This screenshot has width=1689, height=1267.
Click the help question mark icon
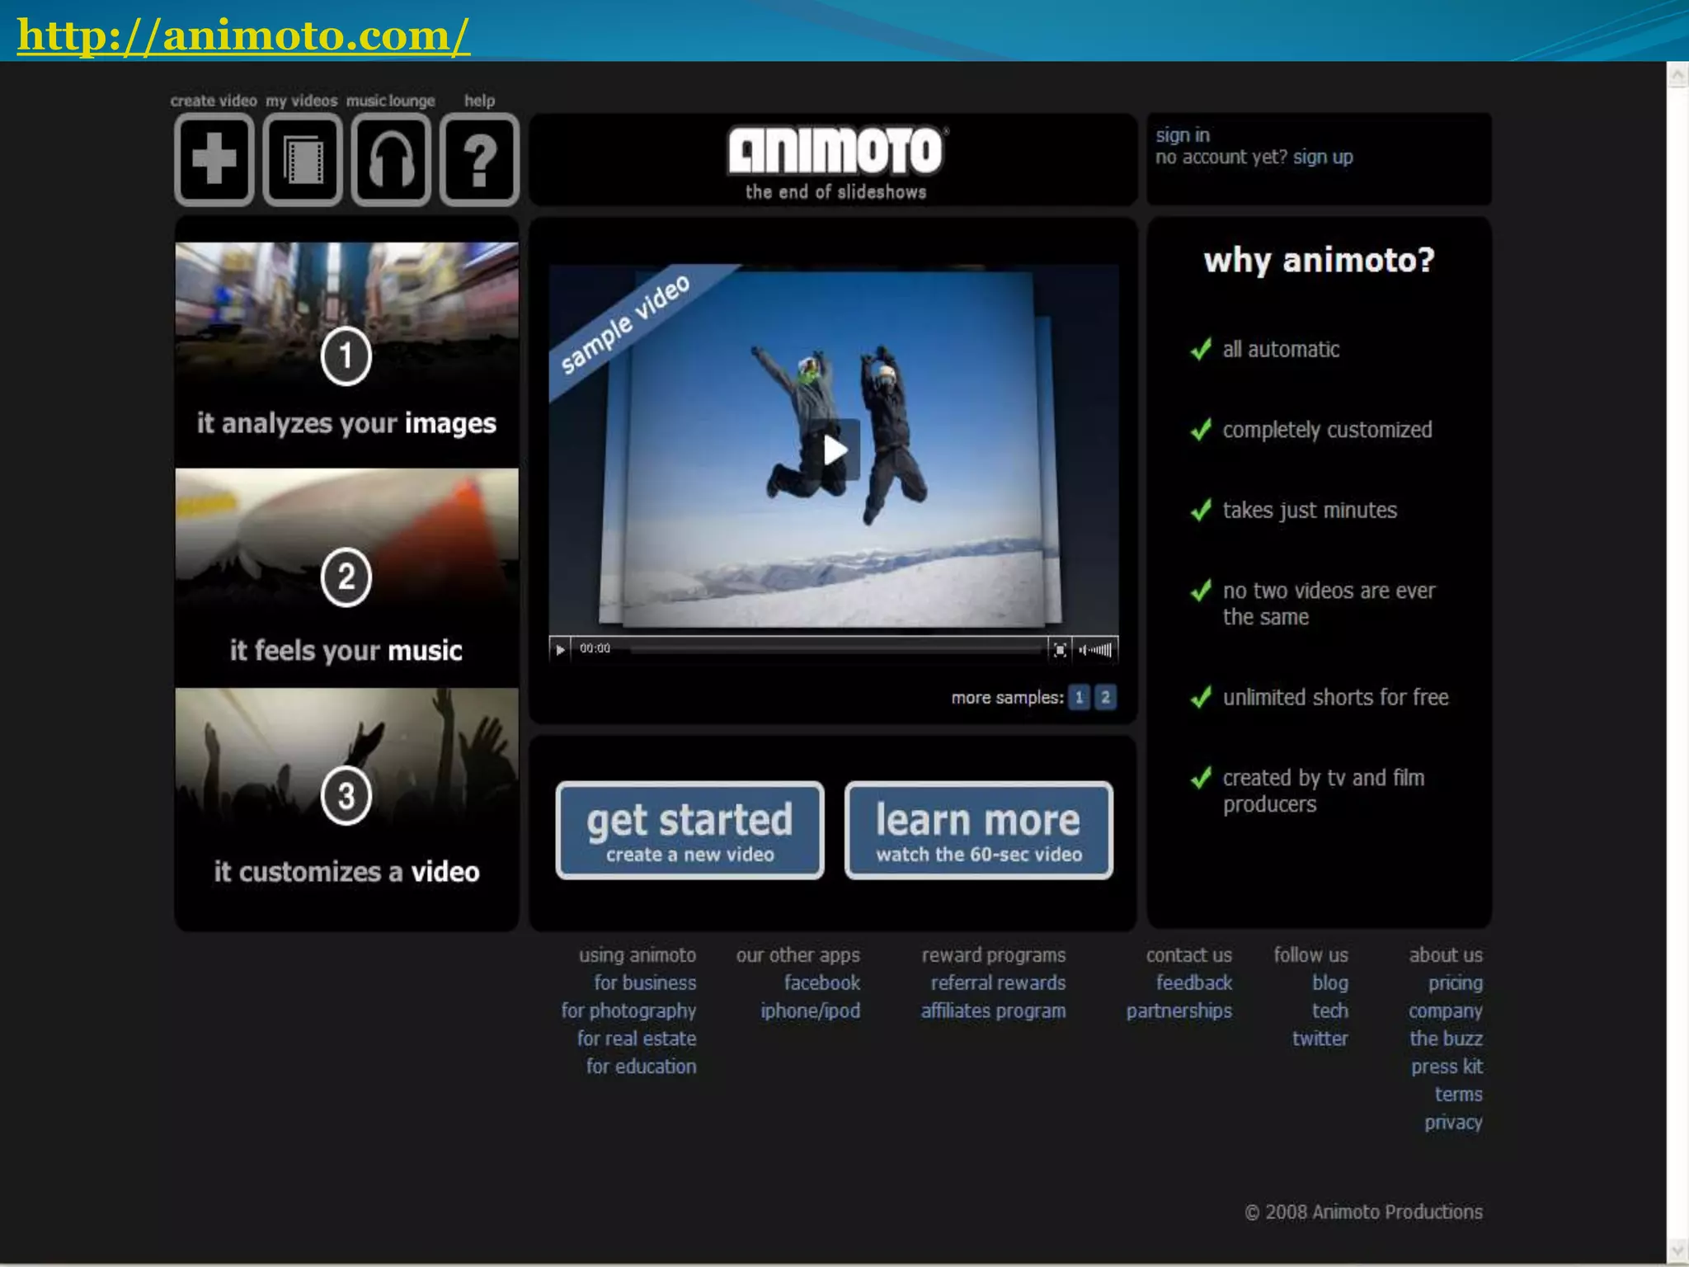coord(479,159)
